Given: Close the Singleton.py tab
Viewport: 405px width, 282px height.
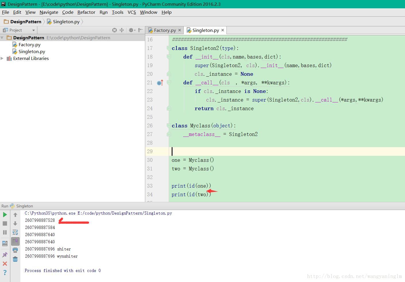Looking at the screenshot, I should pos(223,30).
